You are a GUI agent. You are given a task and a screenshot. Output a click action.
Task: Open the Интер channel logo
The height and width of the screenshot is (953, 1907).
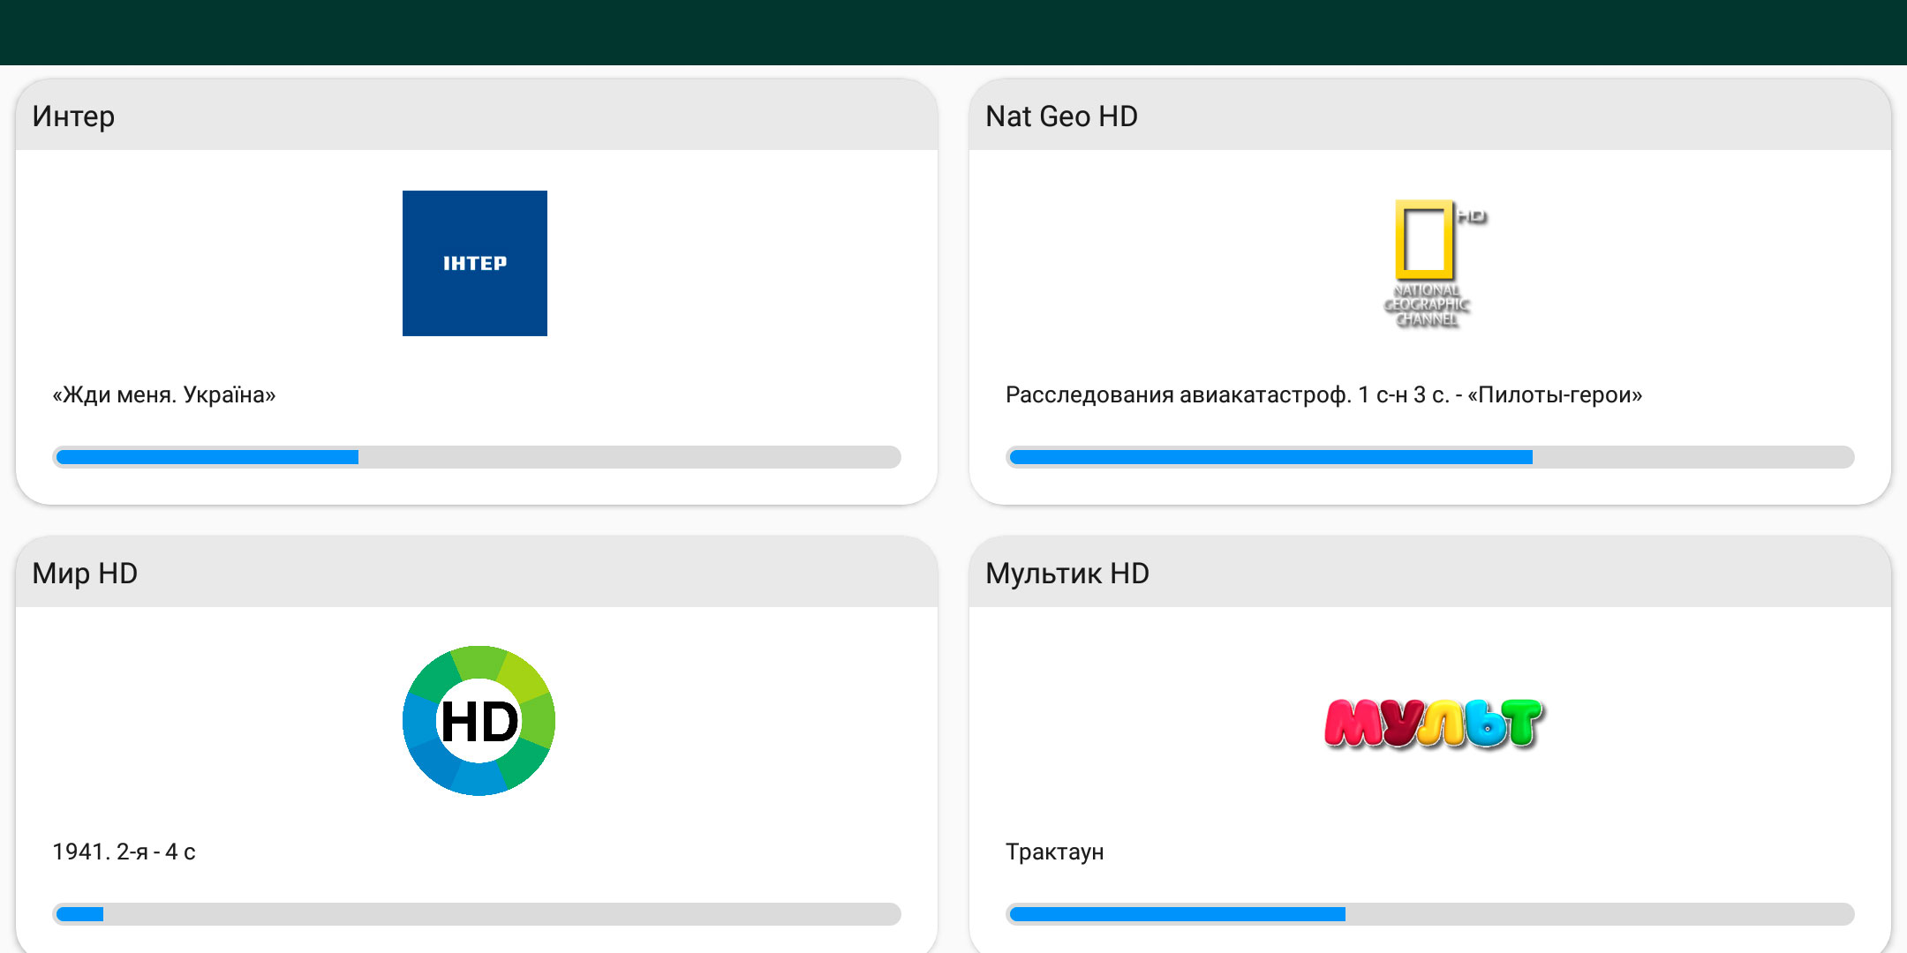point(475,263)
